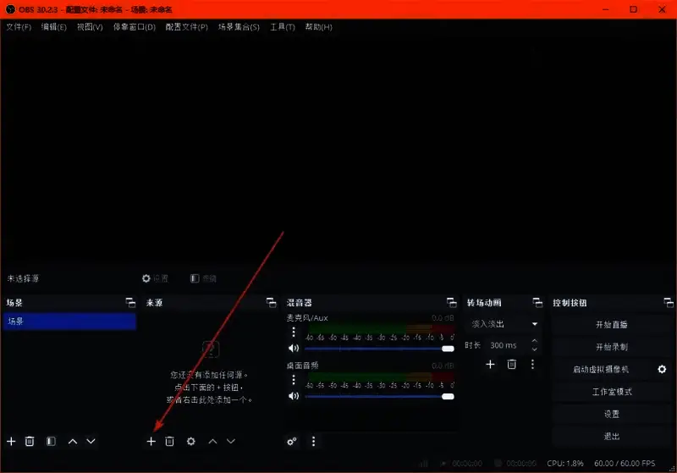Delete the selected scene with trash icon
The width and height of the screenshot is (677, 473).
pyautogui.click(x=30, y=441)
